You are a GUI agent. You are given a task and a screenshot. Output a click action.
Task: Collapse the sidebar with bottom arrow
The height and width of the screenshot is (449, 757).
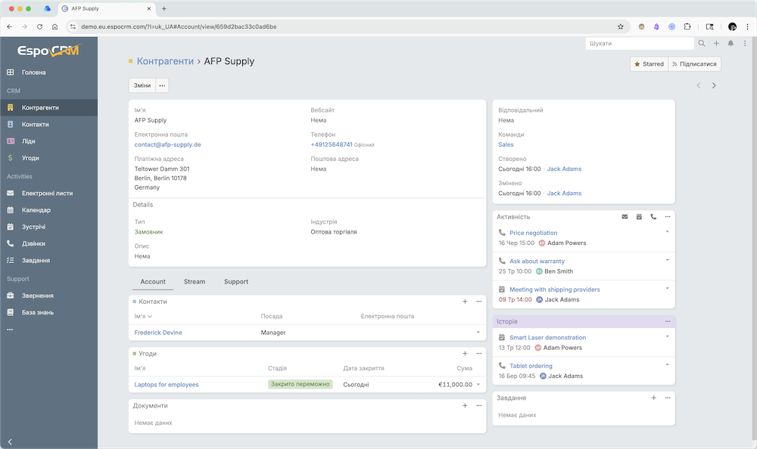pos(10,441)
